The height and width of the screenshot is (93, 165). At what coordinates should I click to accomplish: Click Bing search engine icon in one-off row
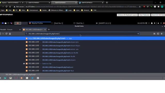pos(5,78)
